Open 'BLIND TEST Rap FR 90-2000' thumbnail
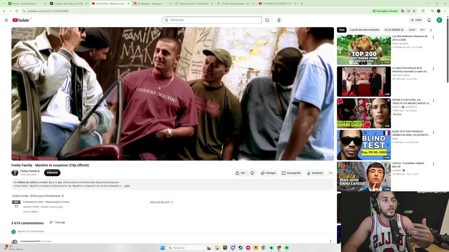Viewport: 449px width, 252px height. click(x=364, y=145)
